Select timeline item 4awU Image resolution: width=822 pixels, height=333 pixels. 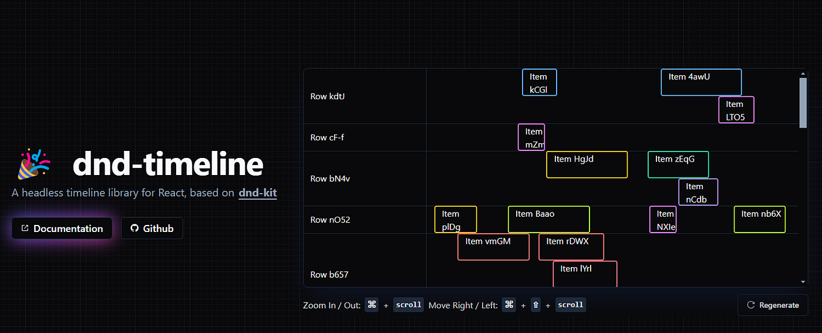pyautogui.click(x=701, y=82)
